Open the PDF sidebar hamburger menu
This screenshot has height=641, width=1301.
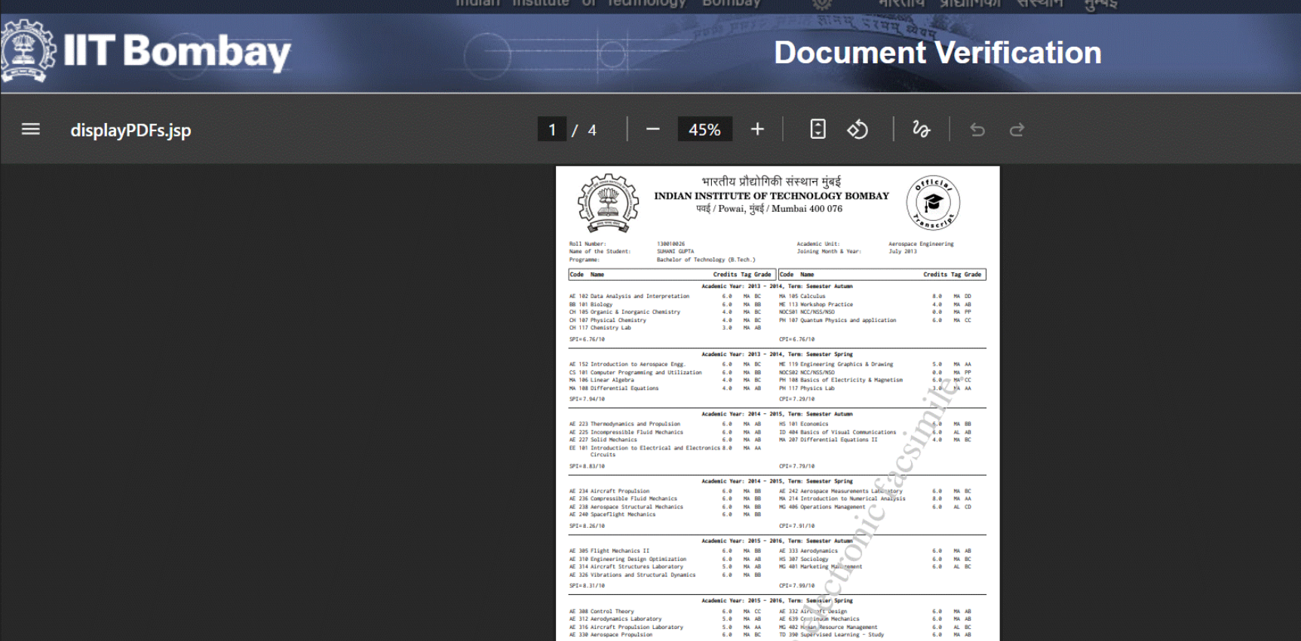click(31, 130)
